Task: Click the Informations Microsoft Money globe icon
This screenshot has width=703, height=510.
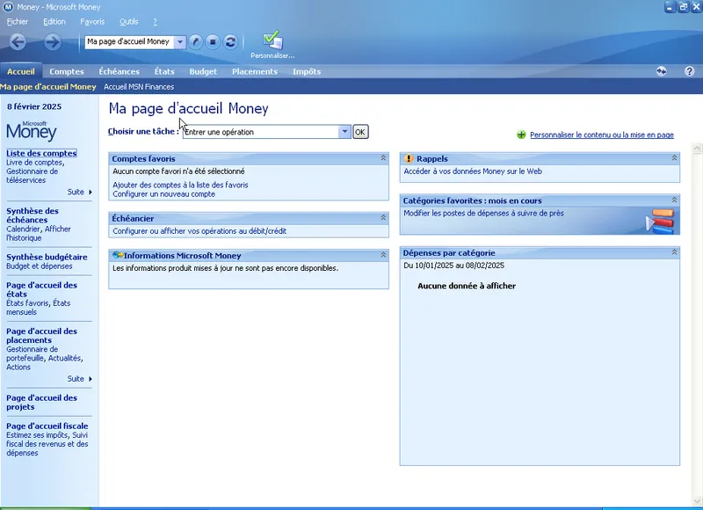Action: 118,255
